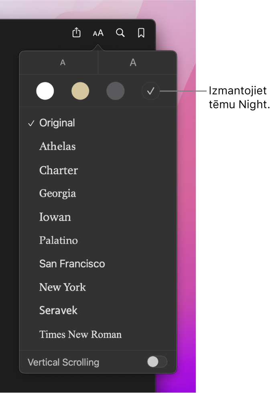
Task: Switch font to Charter
Action: click(x=59, y=170)
